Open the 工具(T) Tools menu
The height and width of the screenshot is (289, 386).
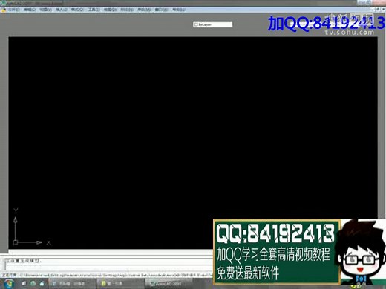coord(94,10)
